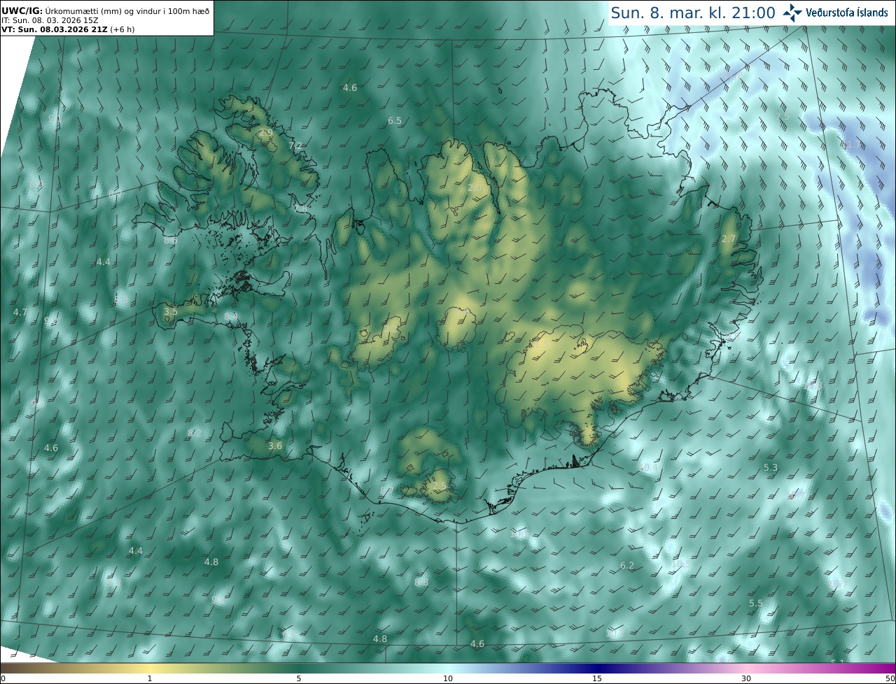896x684 pixels.
Task: Click the 1 tick label on the colorbar
Action: [150, 678]
